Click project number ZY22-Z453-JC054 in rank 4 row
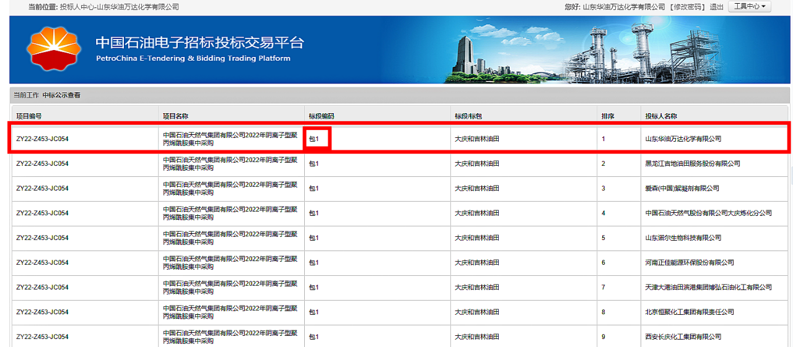 42,213
